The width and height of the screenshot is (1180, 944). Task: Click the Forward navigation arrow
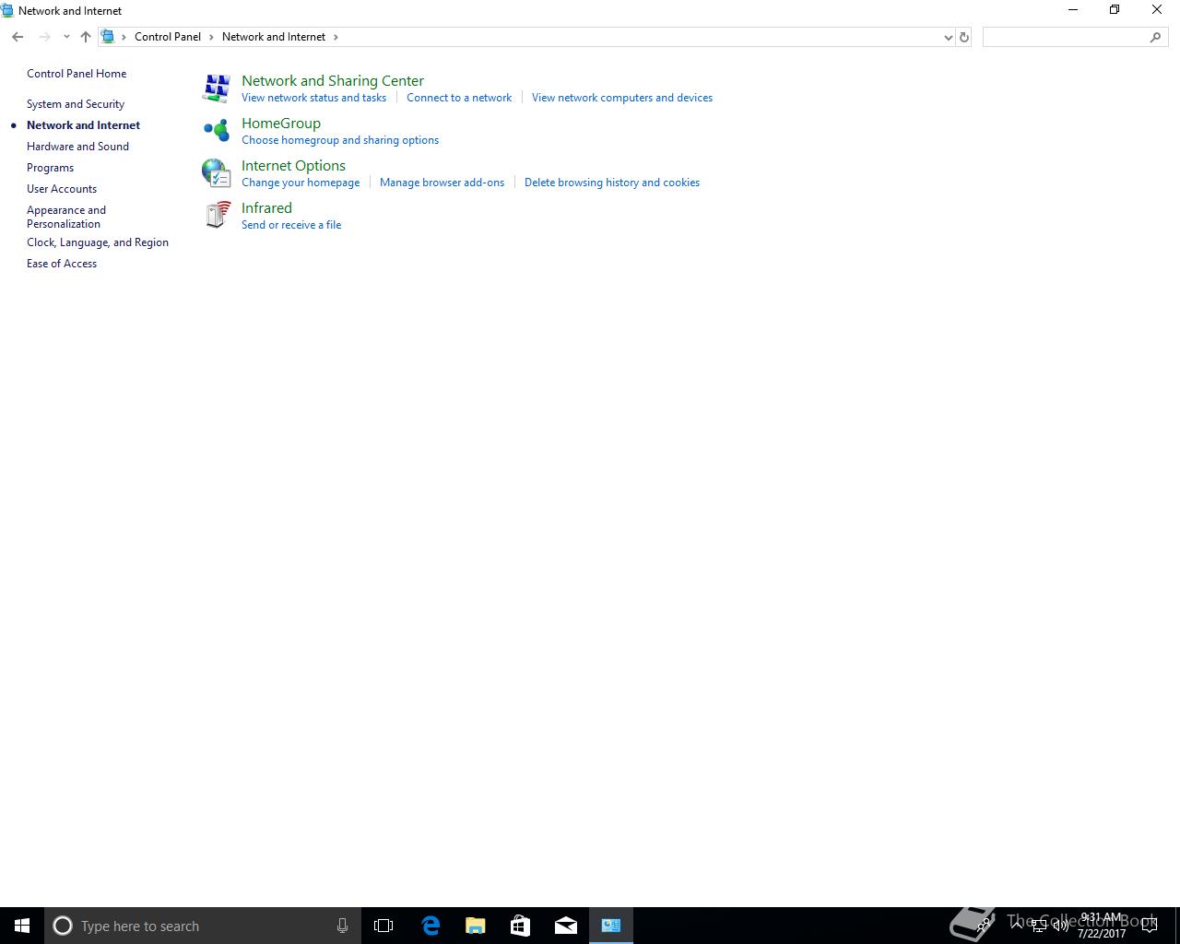[44, 37]
